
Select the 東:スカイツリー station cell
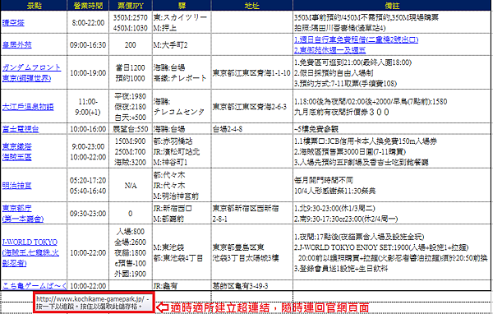[182, 22]
